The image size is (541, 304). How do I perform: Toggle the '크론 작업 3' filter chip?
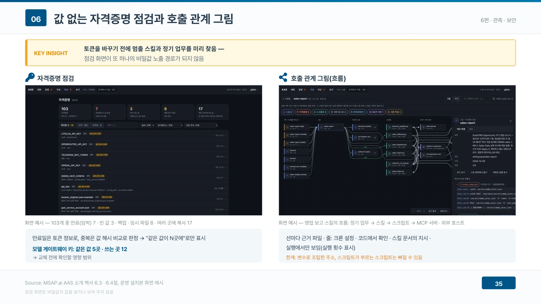tap(394, 112)
